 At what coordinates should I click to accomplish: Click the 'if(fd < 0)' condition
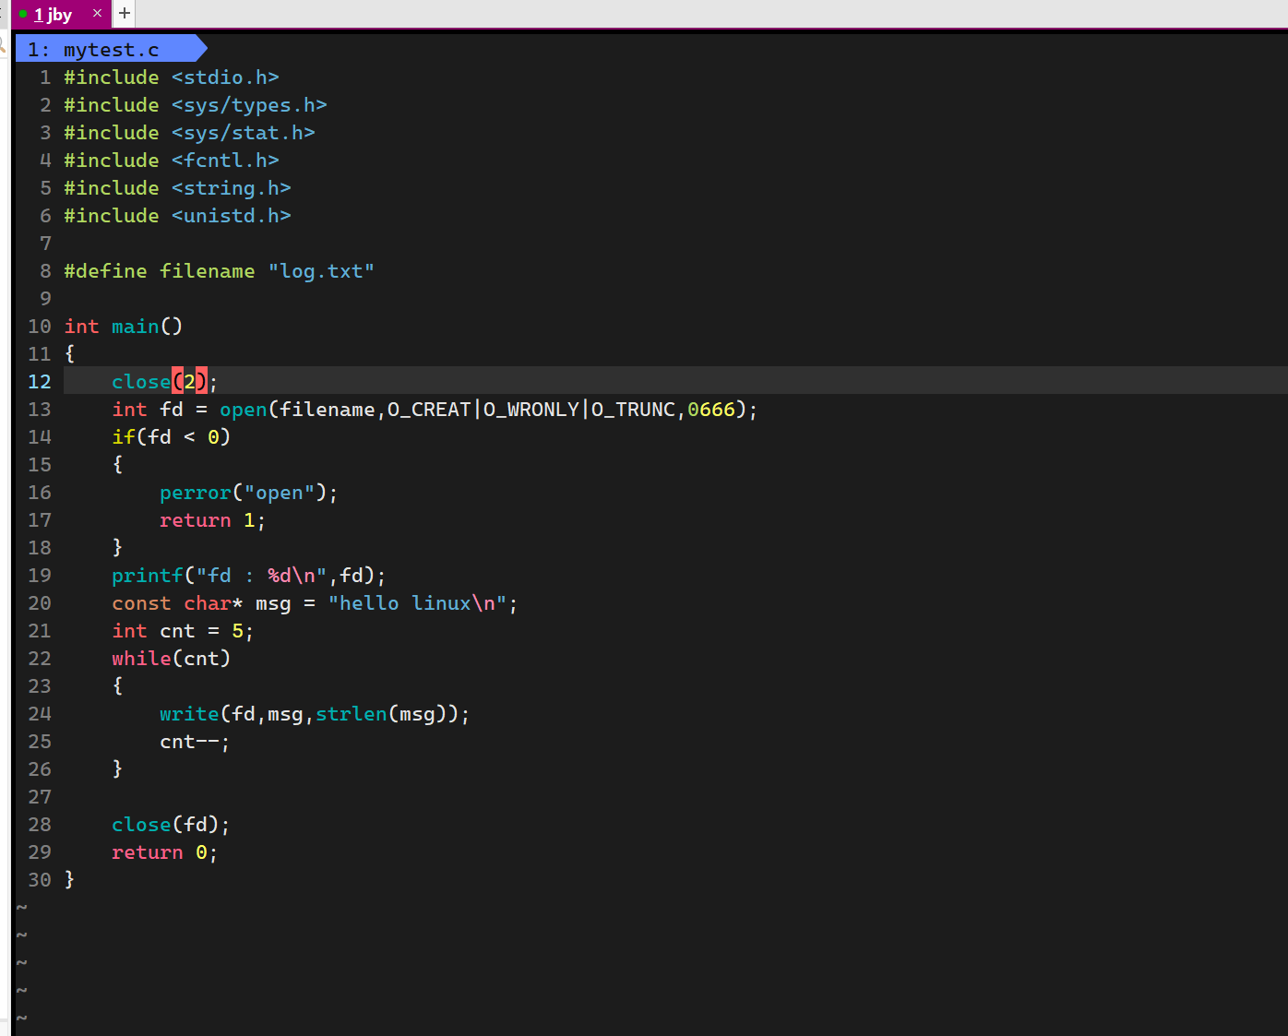pos(172,437)
